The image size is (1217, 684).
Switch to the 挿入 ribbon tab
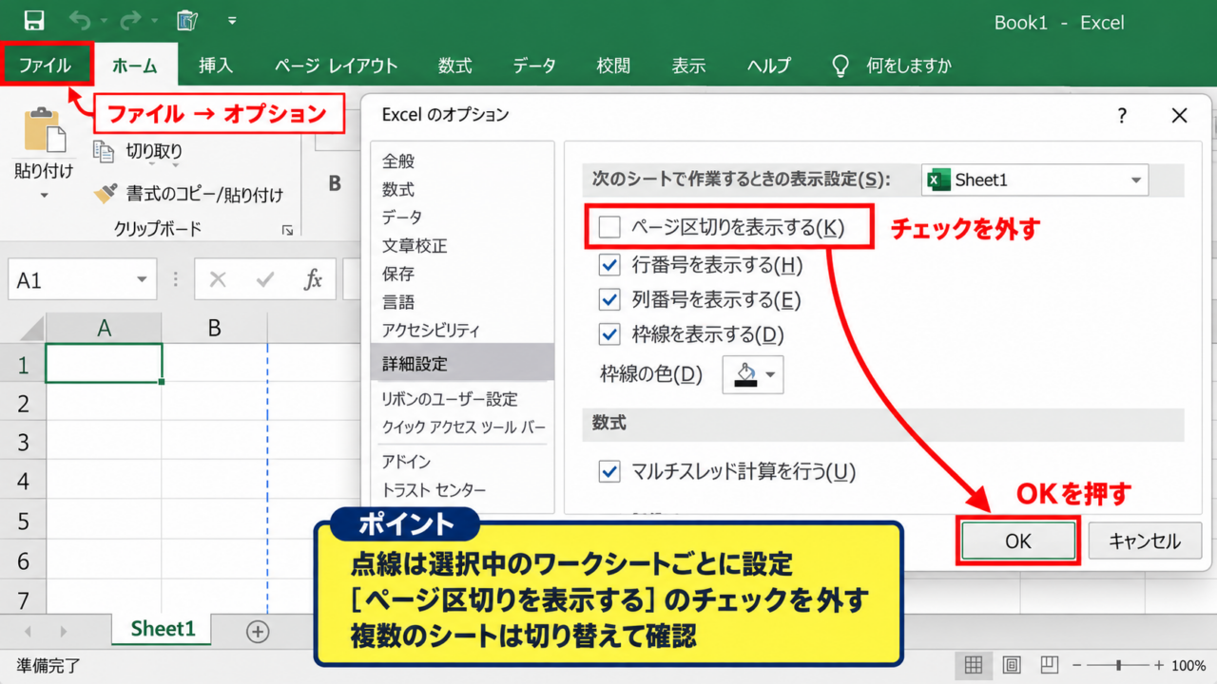(x=216, y=66)
